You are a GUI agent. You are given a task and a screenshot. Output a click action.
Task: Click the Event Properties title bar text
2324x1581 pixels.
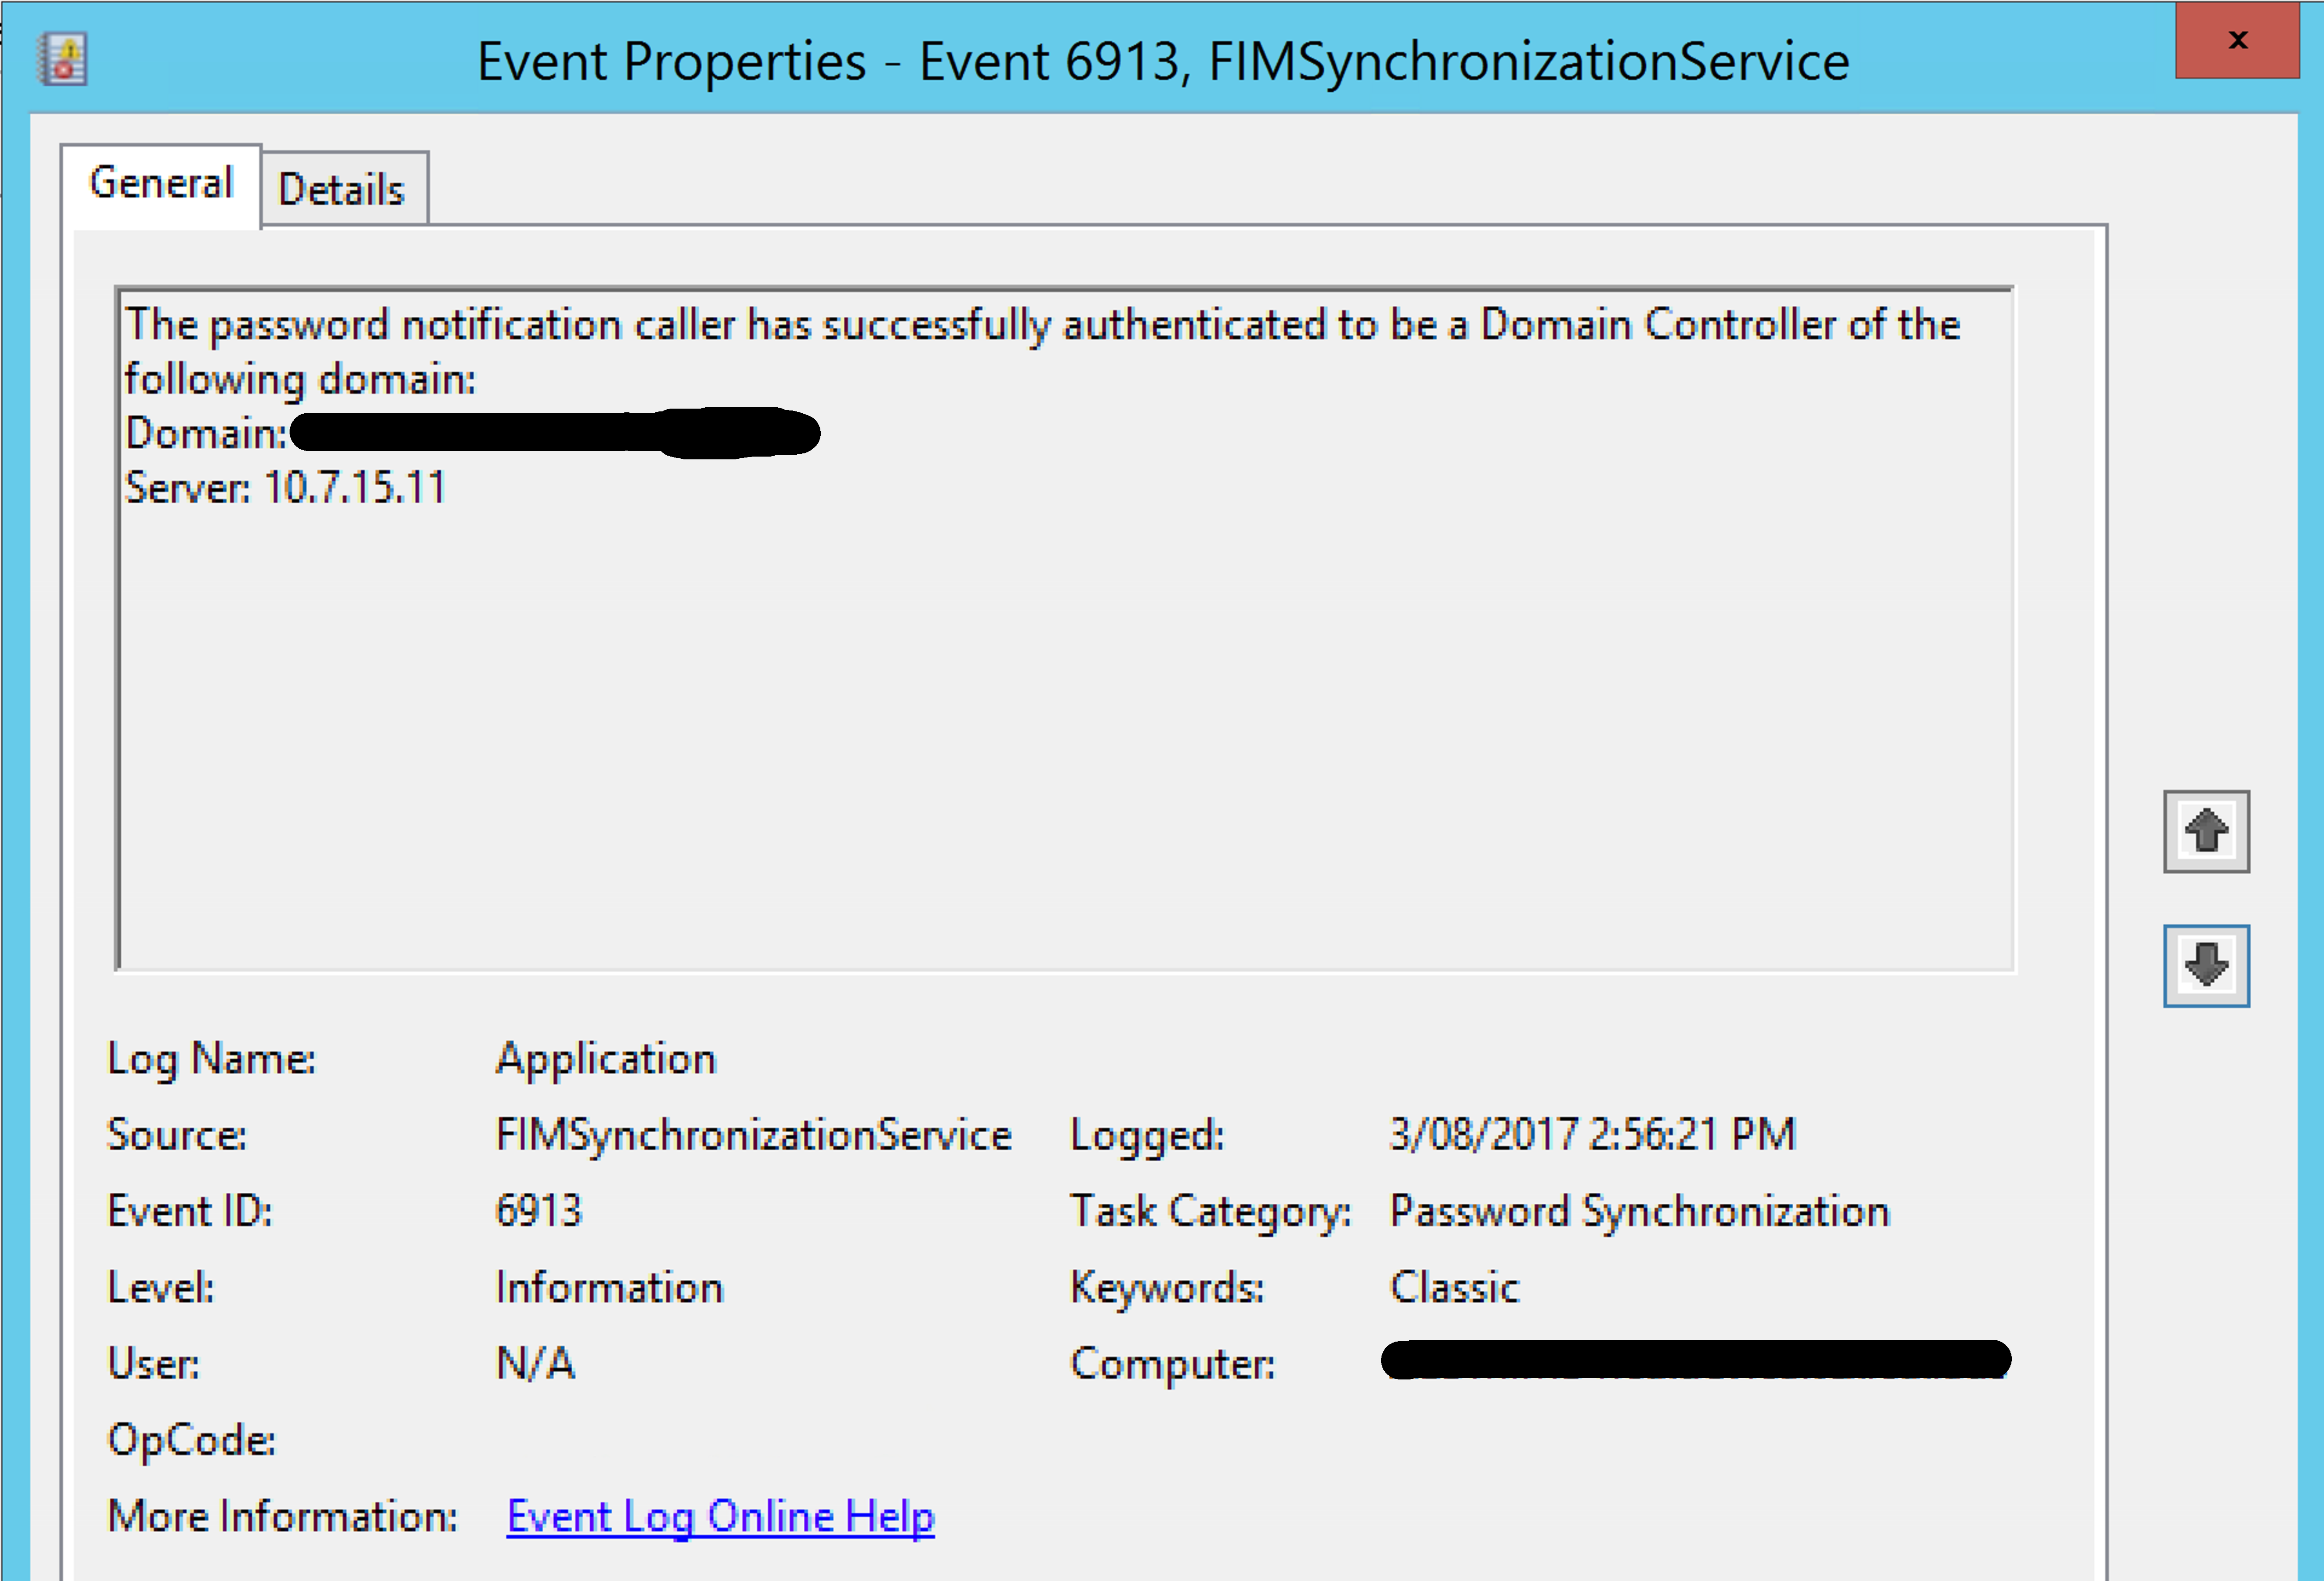coord(1162,62)
